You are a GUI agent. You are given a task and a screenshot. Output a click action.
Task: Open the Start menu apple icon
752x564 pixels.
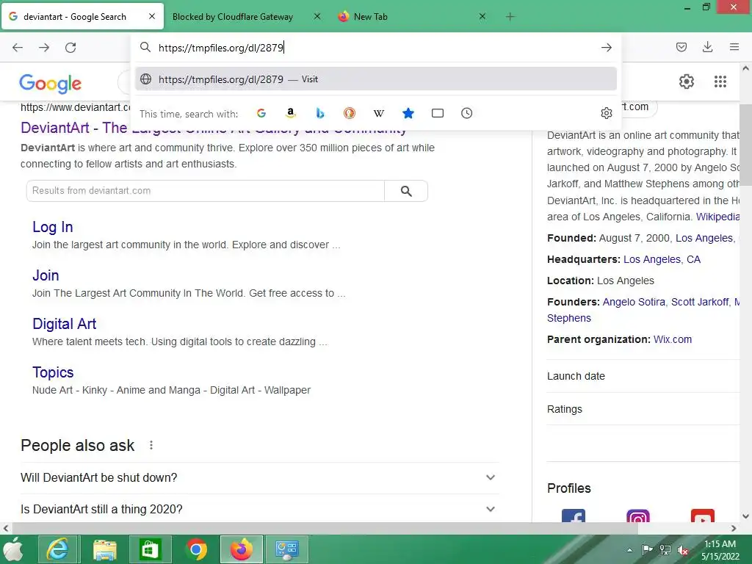tap(14, 549)
